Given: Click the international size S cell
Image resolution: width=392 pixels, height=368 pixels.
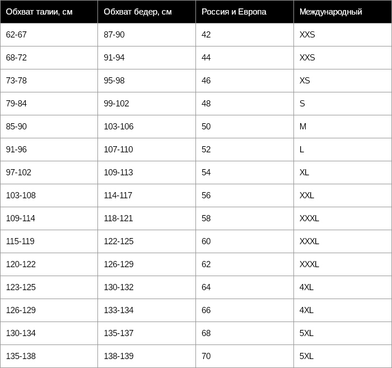Looking at the screenshot, I should click(x=343, y=104).
